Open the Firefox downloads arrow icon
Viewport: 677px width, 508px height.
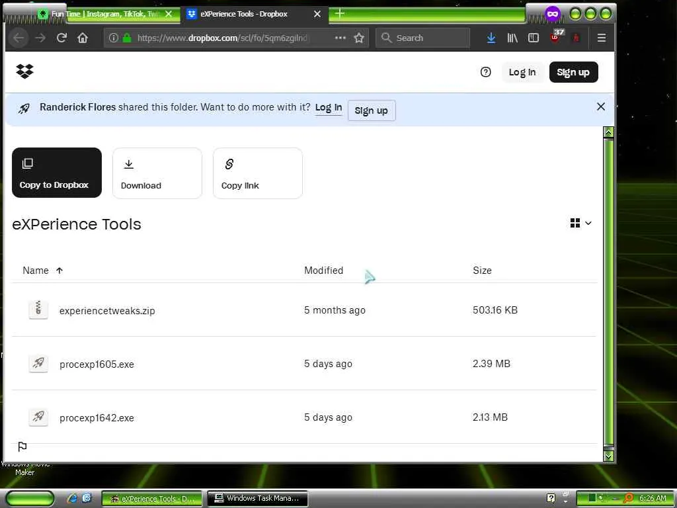[491, 38]
